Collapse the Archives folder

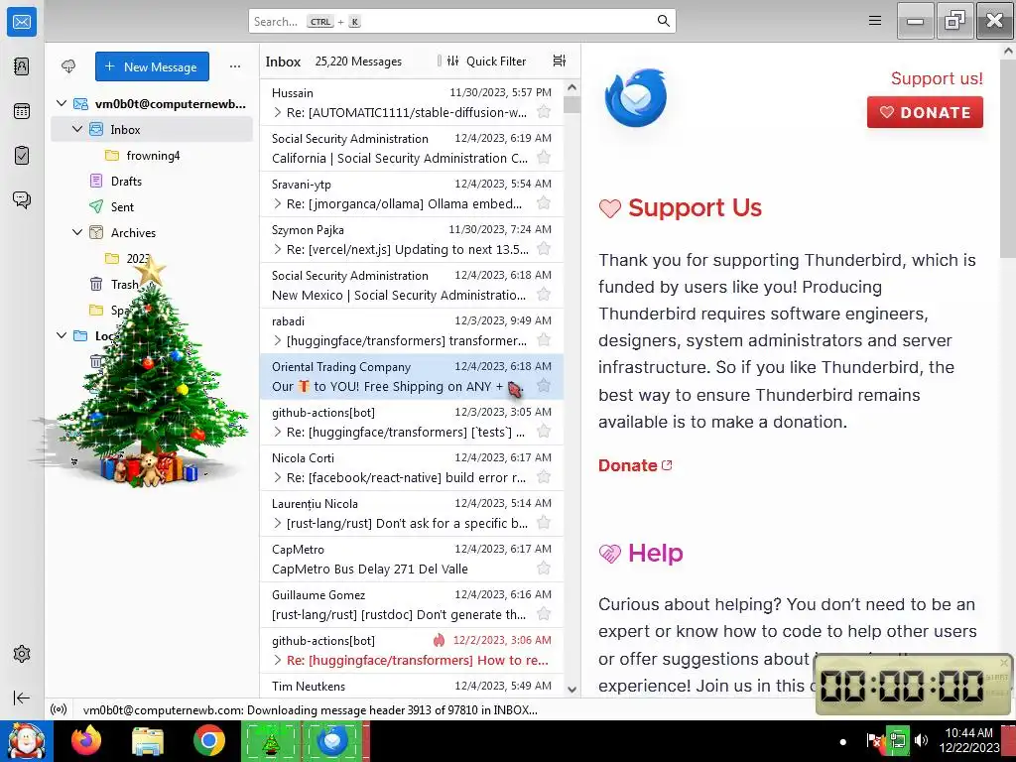(77, 232)
